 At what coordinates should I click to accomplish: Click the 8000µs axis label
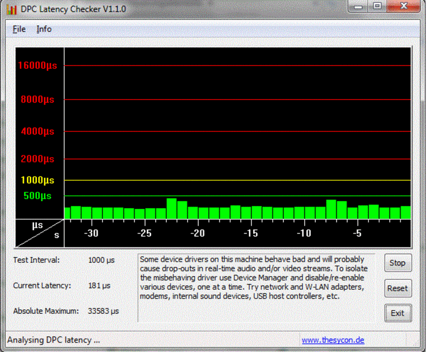click(38, 99)
